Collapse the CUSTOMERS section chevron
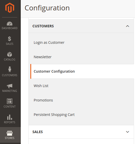Viewport: 135px width, 144px height. (127, 26)
